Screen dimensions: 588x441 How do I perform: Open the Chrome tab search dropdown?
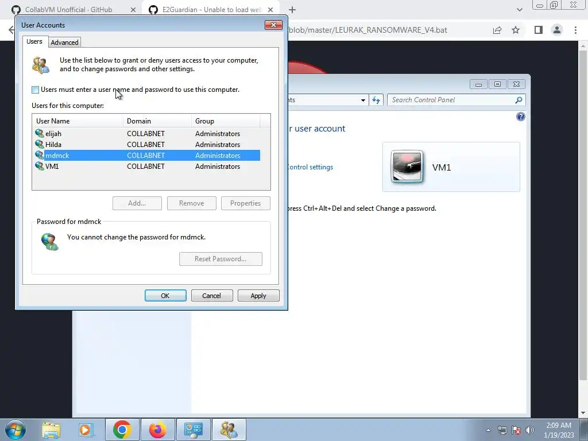click(x=519, y=10)
